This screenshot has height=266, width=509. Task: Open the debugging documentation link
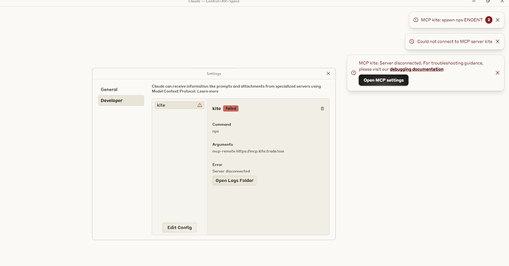(x=417, y=69)
